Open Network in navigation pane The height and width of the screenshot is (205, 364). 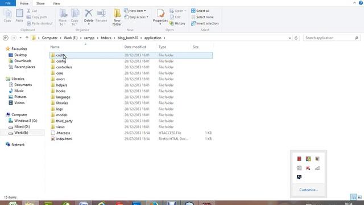tap(18, 145)
